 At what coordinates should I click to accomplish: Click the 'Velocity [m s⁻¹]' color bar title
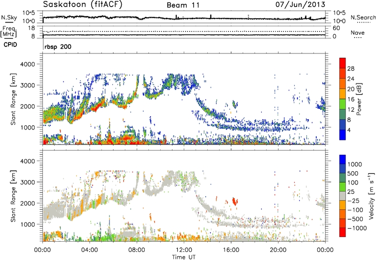pos(371,196)
